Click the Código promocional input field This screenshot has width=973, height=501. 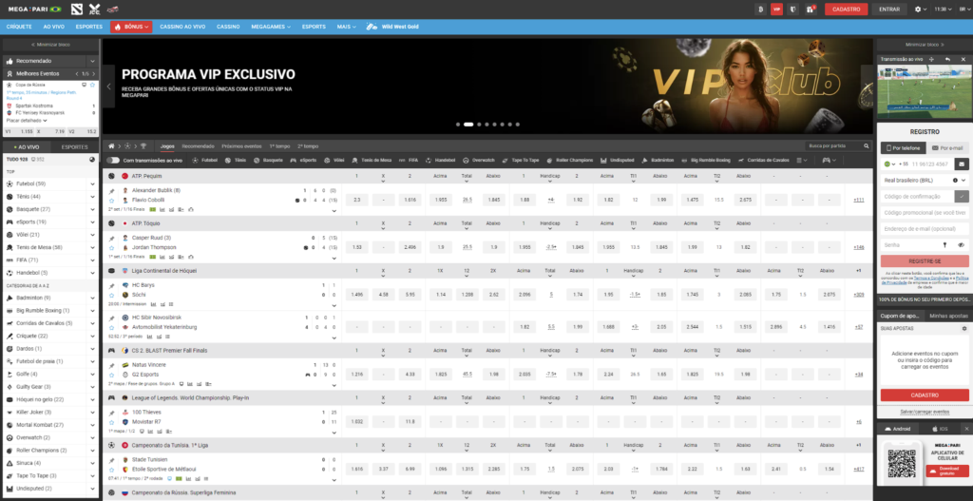(x=925, y=212)
